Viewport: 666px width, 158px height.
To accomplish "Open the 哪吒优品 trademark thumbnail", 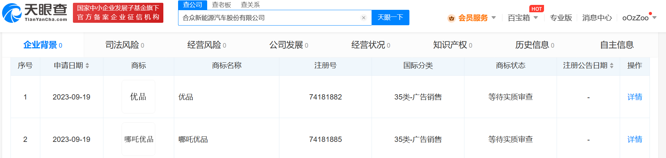I will (x=138, y=139).
